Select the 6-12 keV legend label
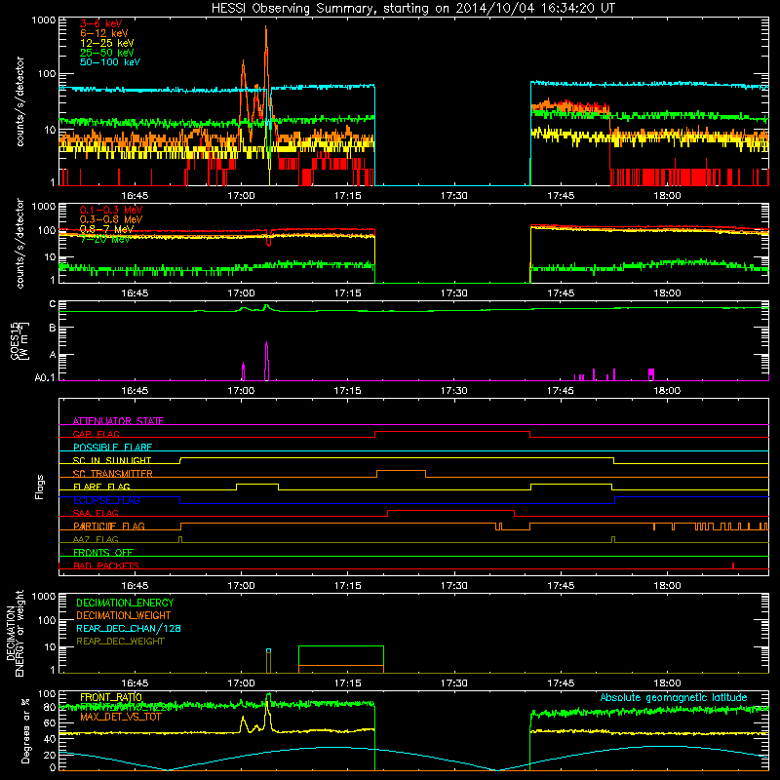 tap(104, 33)
